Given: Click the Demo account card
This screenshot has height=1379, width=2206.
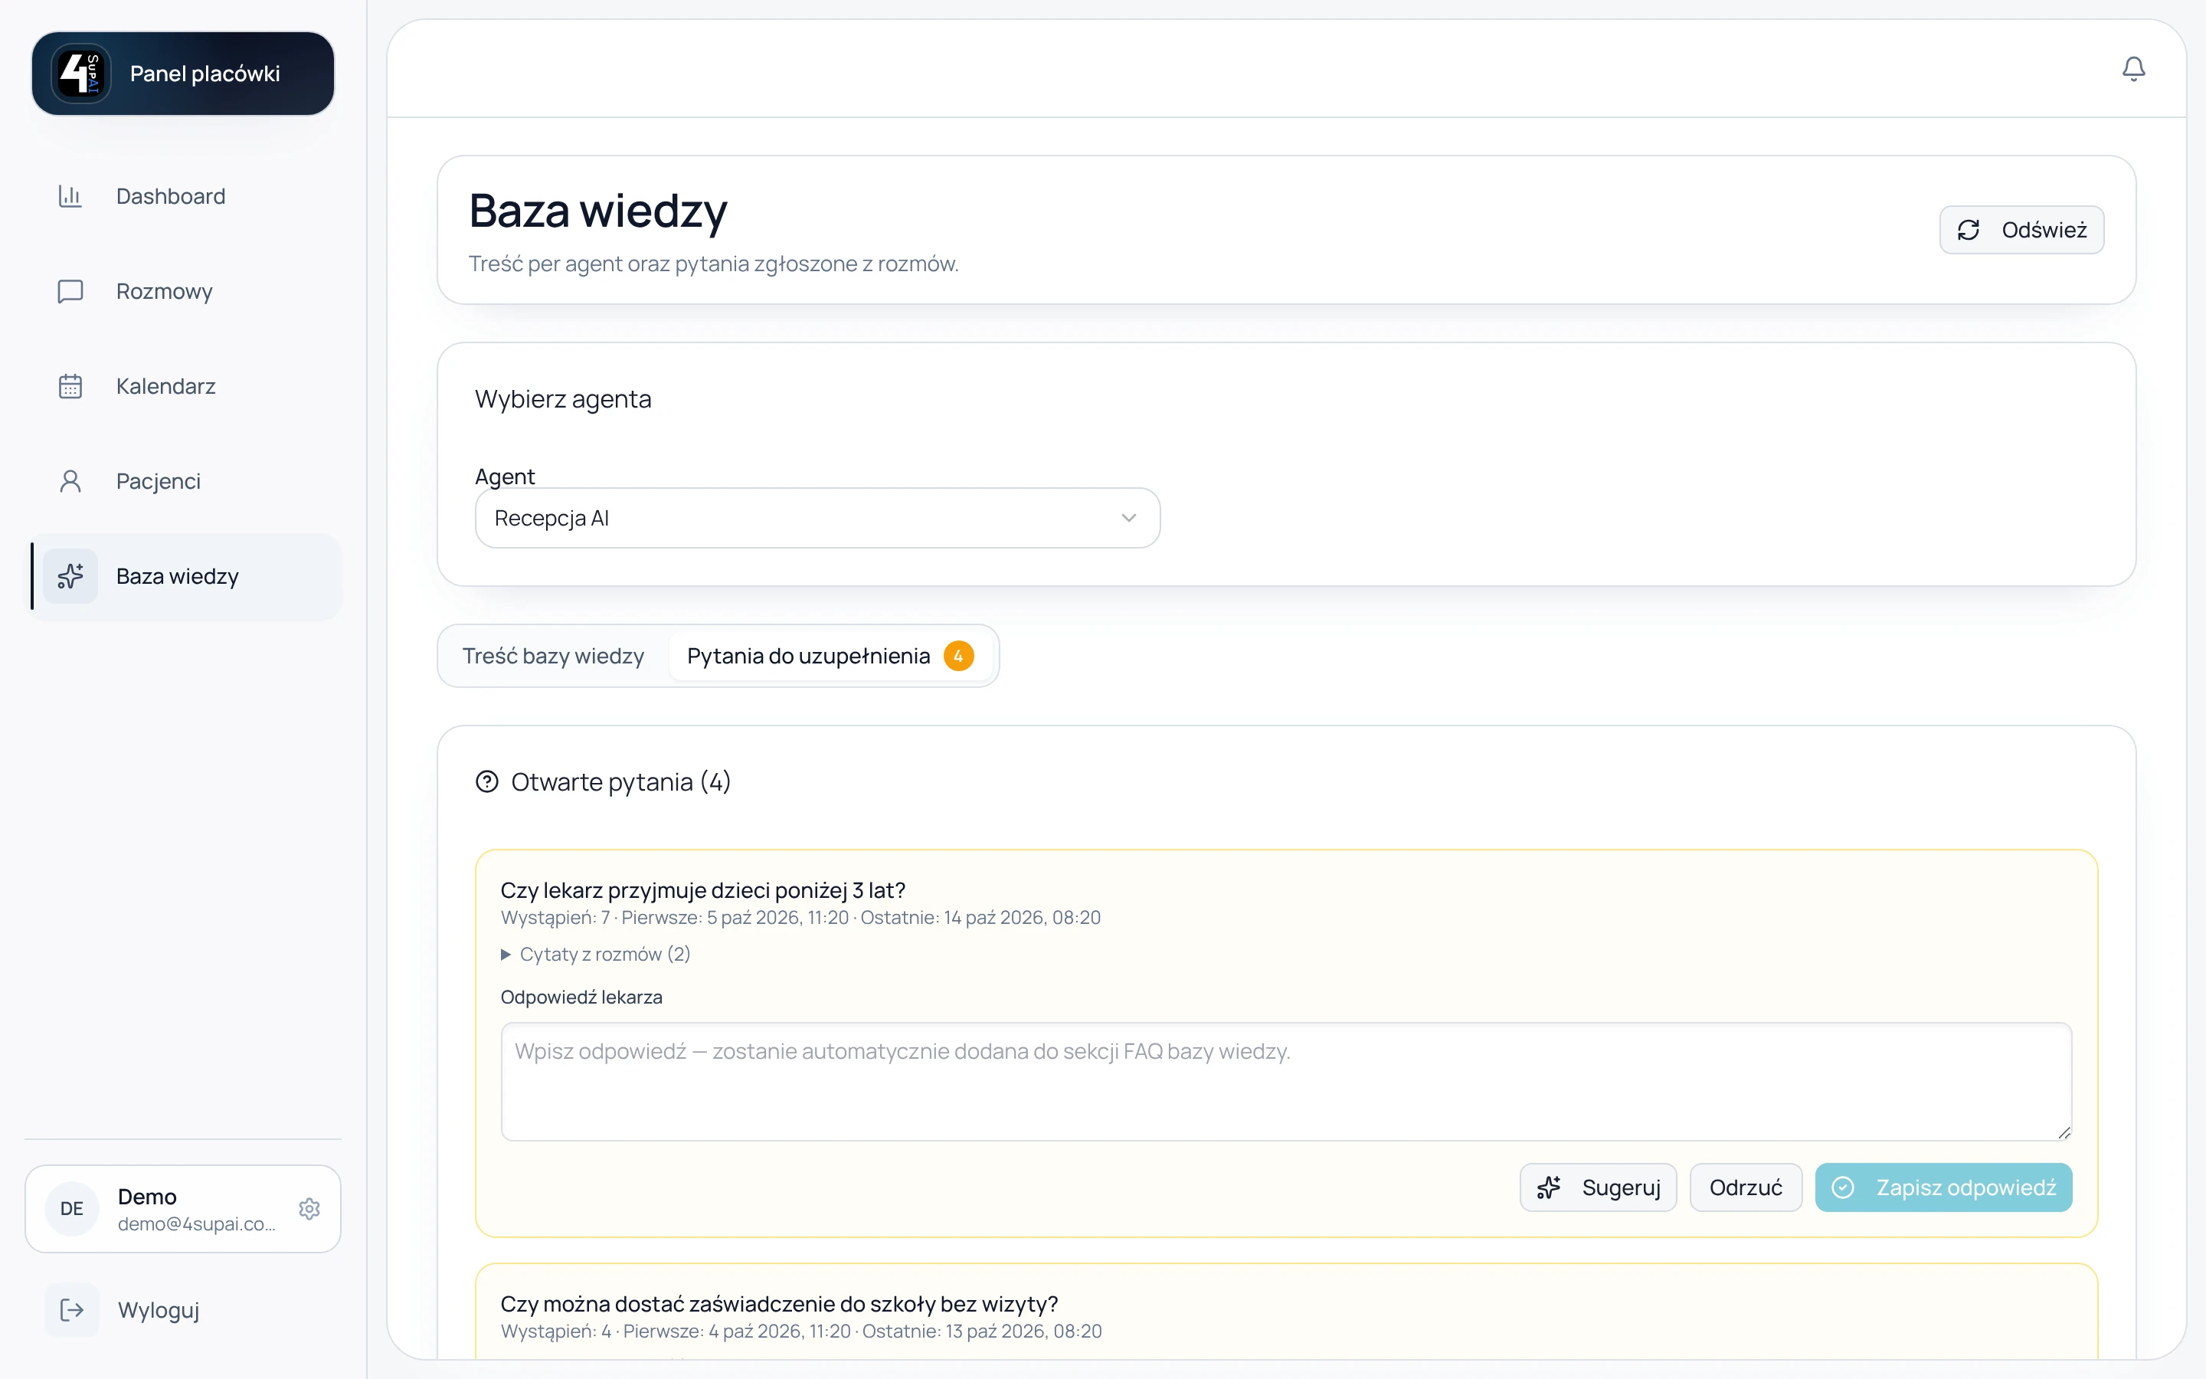Looking at the screenshot, I should [x=183, y=1208].
